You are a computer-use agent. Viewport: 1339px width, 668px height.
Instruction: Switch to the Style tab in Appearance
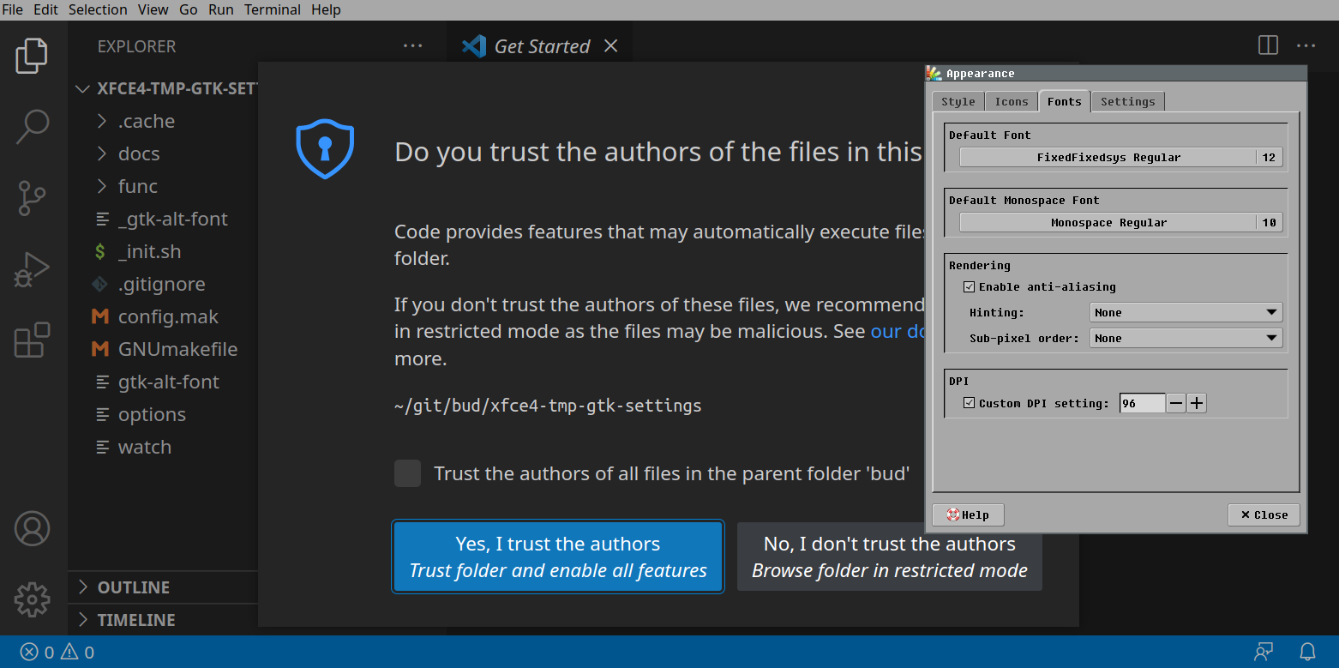tap(958, 102)
